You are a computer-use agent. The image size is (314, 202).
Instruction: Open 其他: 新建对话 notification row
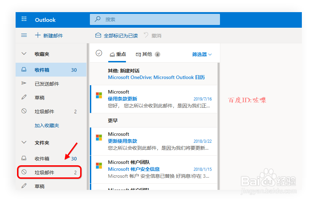coord(154,74)
